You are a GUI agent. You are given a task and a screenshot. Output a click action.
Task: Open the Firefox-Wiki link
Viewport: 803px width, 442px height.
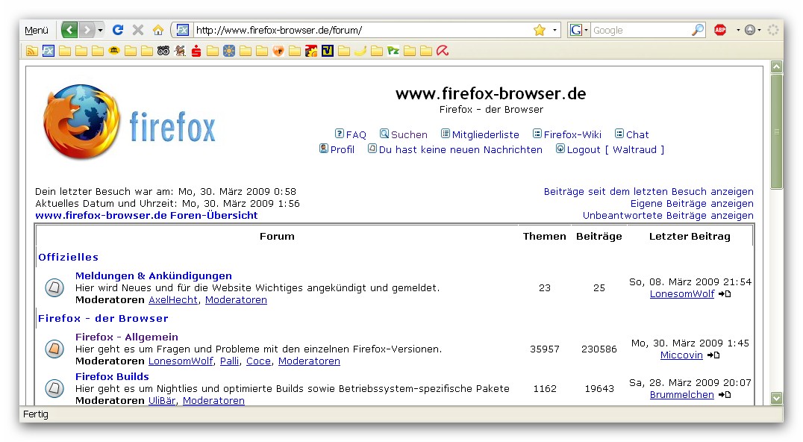567,134
